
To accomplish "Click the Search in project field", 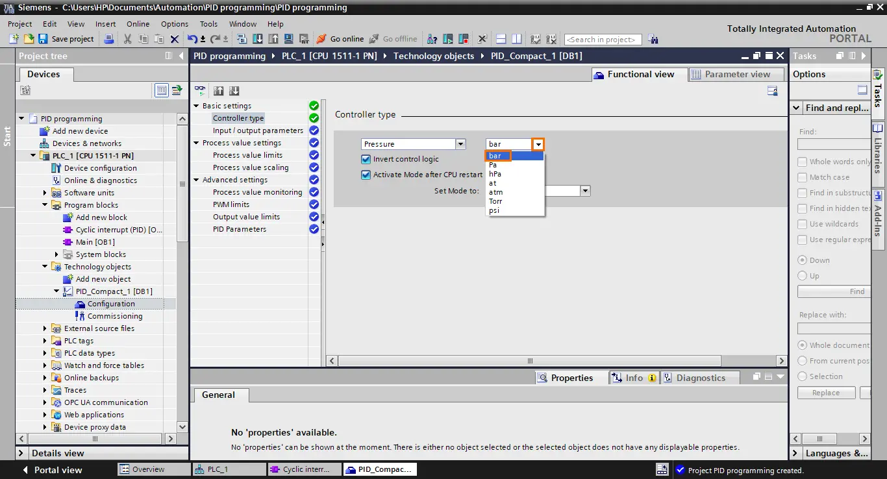I will 603,40.
